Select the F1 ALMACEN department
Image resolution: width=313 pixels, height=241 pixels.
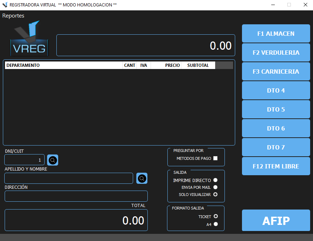pos(276,34)
